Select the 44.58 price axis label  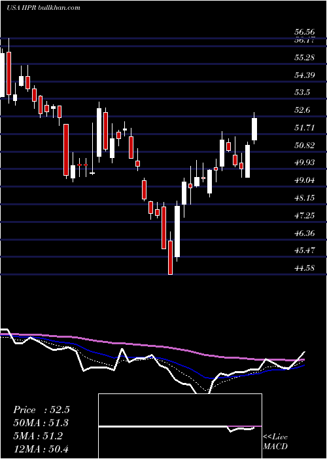[x=305, y=268]
